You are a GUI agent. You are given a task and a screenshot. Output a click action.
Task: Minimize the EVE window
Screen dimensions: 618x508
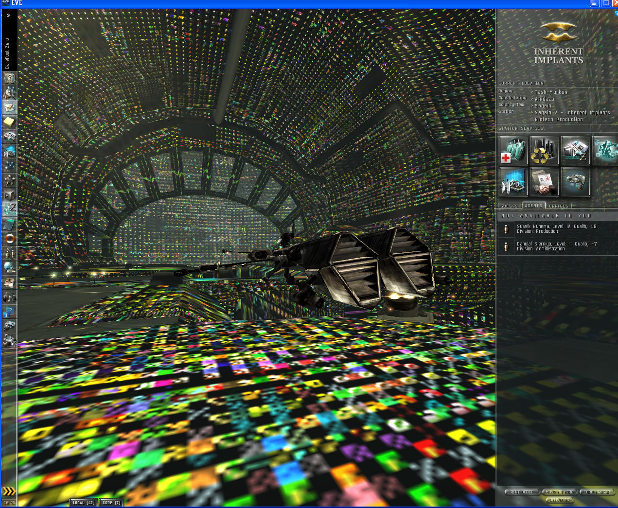[x=595, y=3]
